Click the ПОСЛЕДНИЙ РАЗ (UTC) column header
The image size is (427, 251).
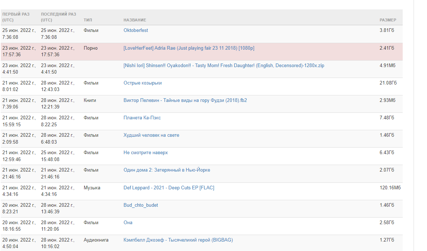[x=58, y=17]
